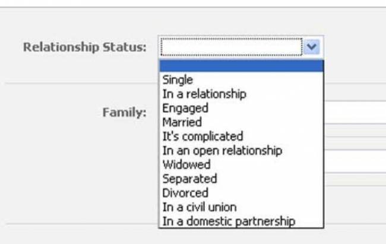Select In an open relationship
The height and width of the screenshot is (244, 386).
[222, 151]
